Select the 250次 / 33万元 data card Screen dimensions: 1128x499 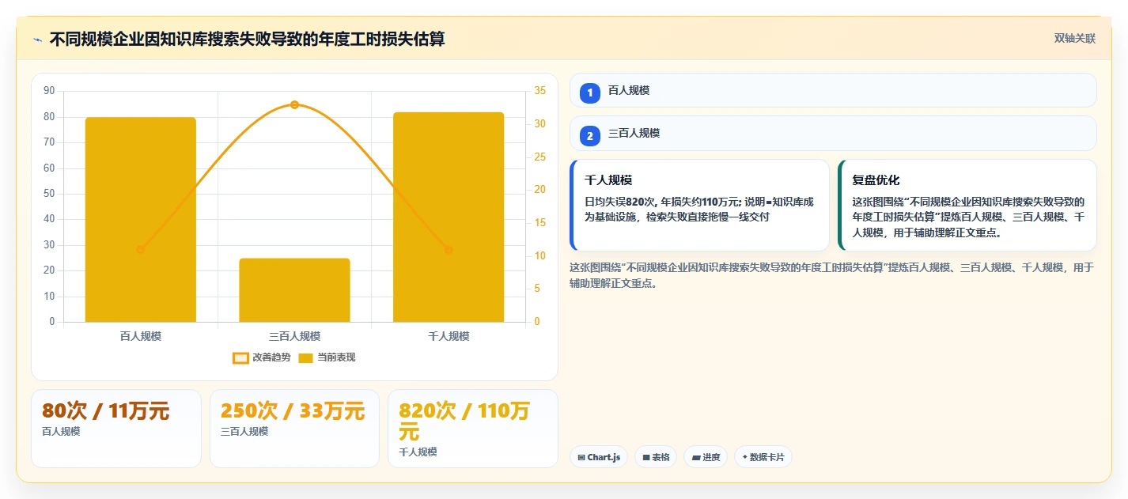[294, 428]
